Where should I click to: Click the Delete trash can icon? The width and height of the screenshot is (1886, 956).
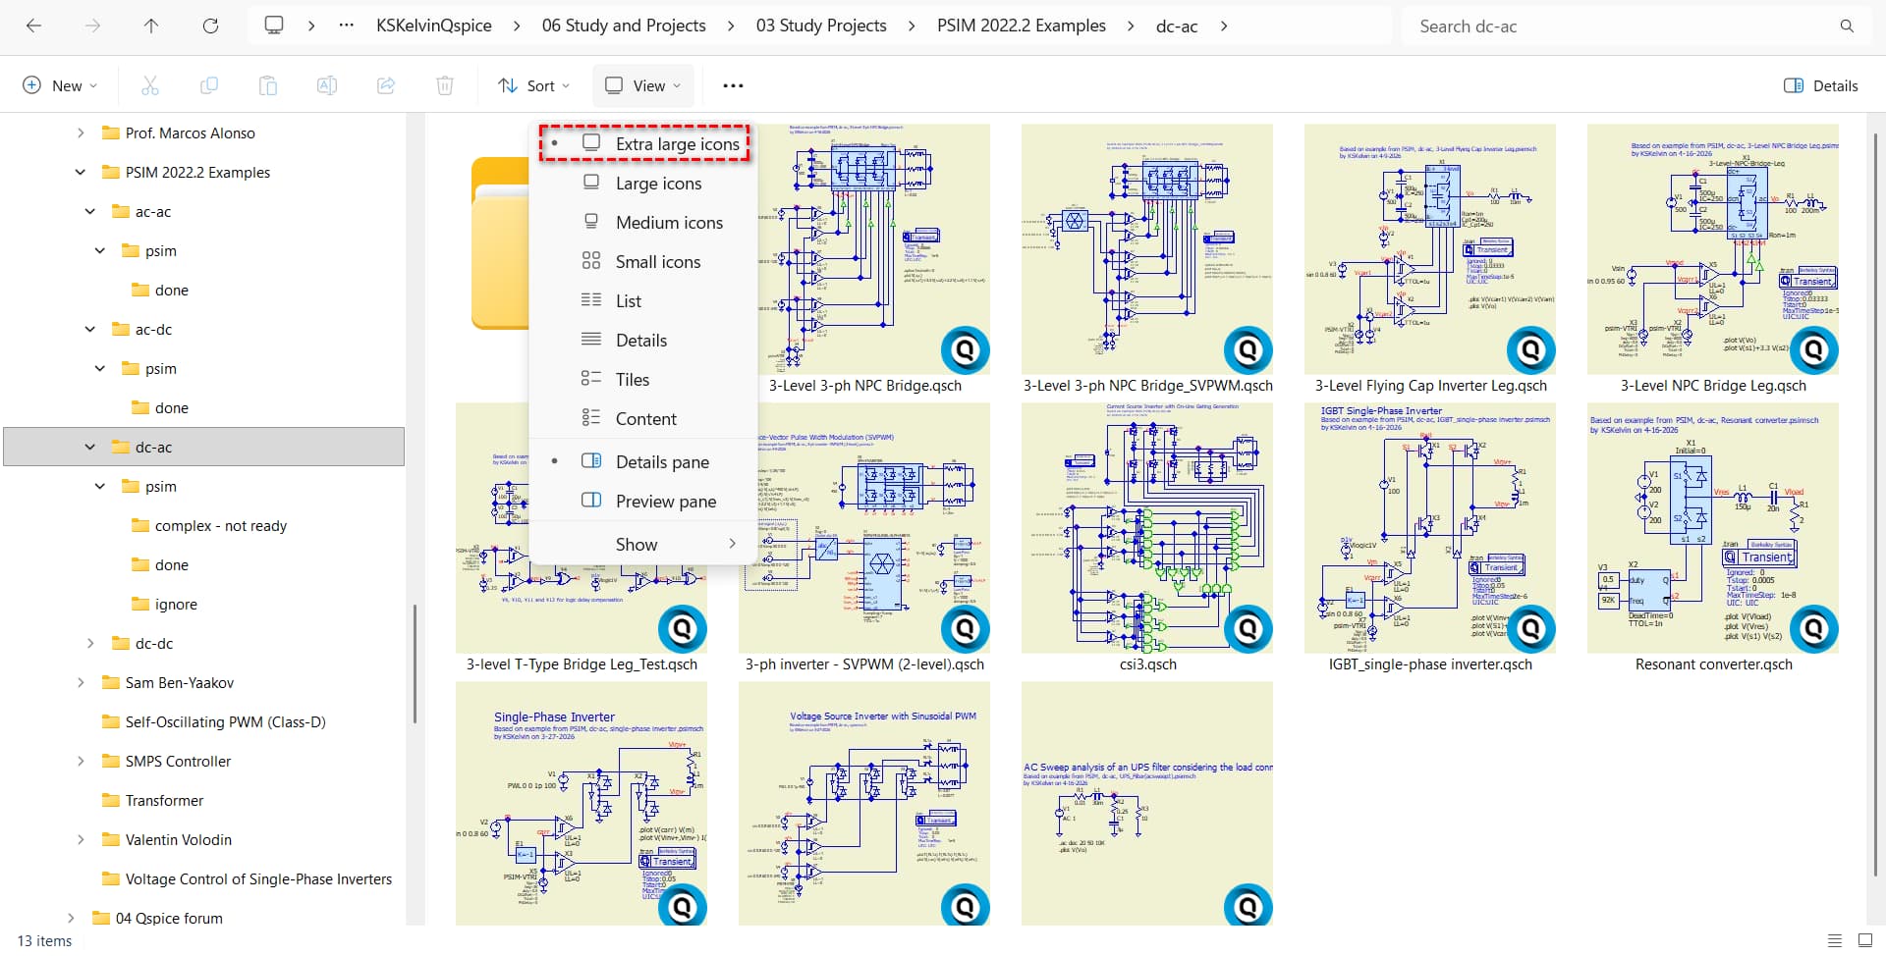point(445,86)
